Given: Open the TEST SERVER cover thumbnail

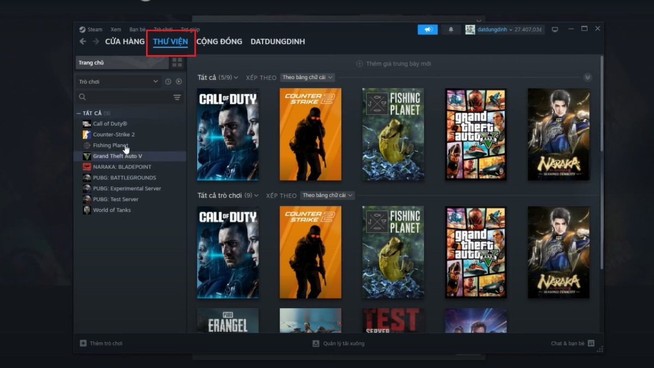Looking at the screenshot, I should pyautogui.click(x=393, y=321).
